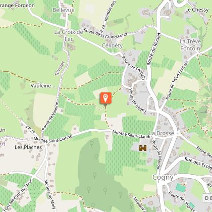Click the brown castle icon near La Brosse
Screen dimensions: 212x212
pos(143,148)
